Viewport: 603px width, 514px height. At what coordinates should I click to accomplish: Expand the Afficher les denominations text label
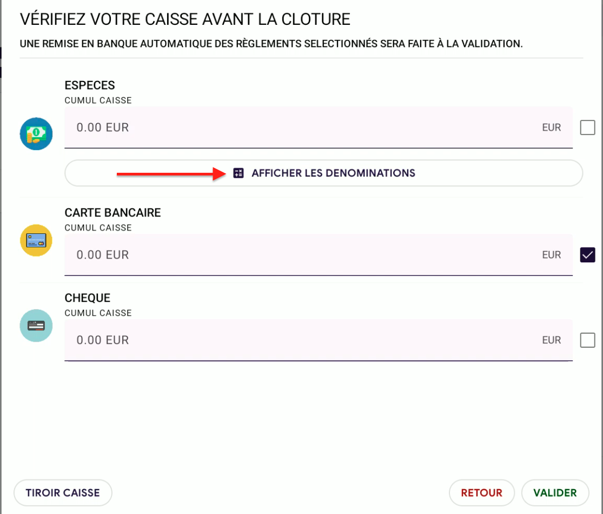point(333,173)
